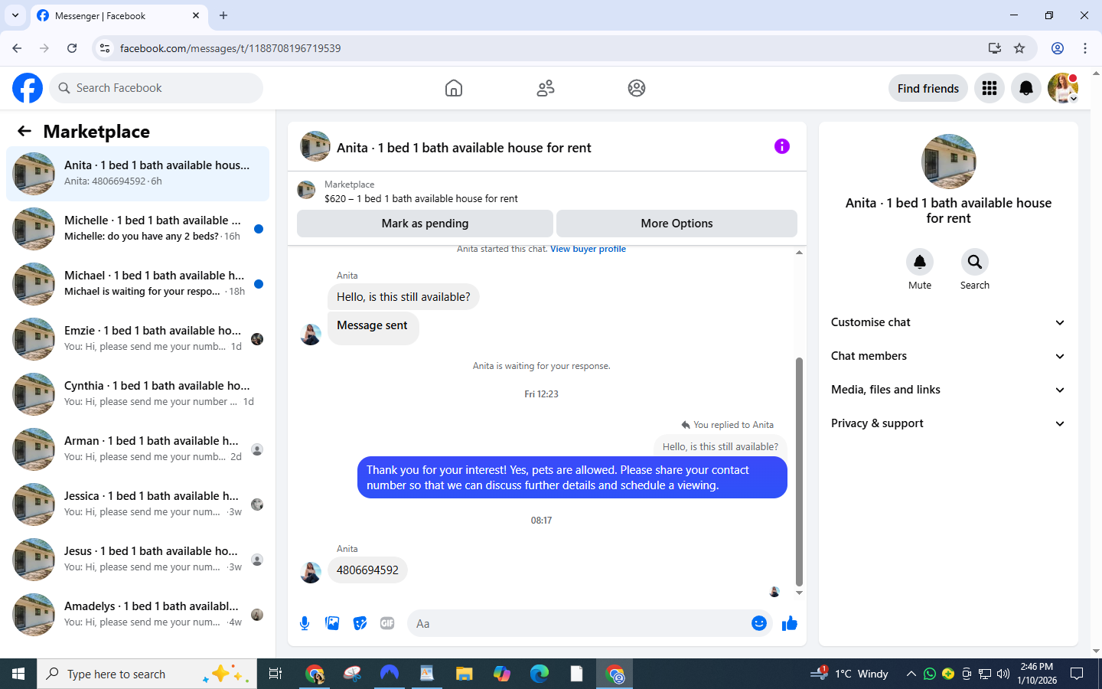
Task: Bookmark this page with the star icon
Action: pyautogui.click(x=1019, y=48)
